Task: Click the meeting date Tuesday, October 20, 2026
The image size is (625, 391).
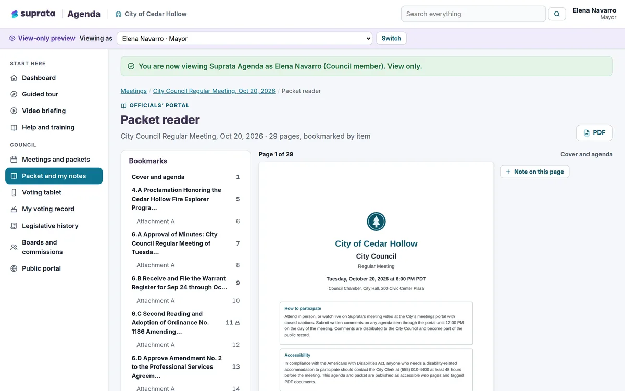Action: click(376, 279)
